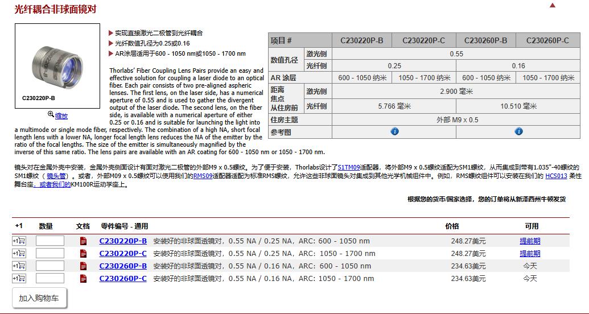
Task: Click quantity field for C230220P-C
Action: click(50, 253)
